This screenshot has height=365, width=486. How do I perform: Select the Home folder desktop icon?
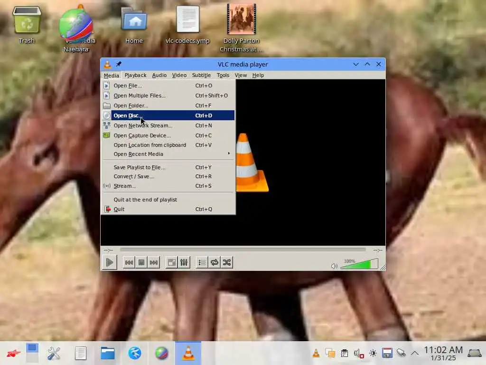tap(134, 25)
